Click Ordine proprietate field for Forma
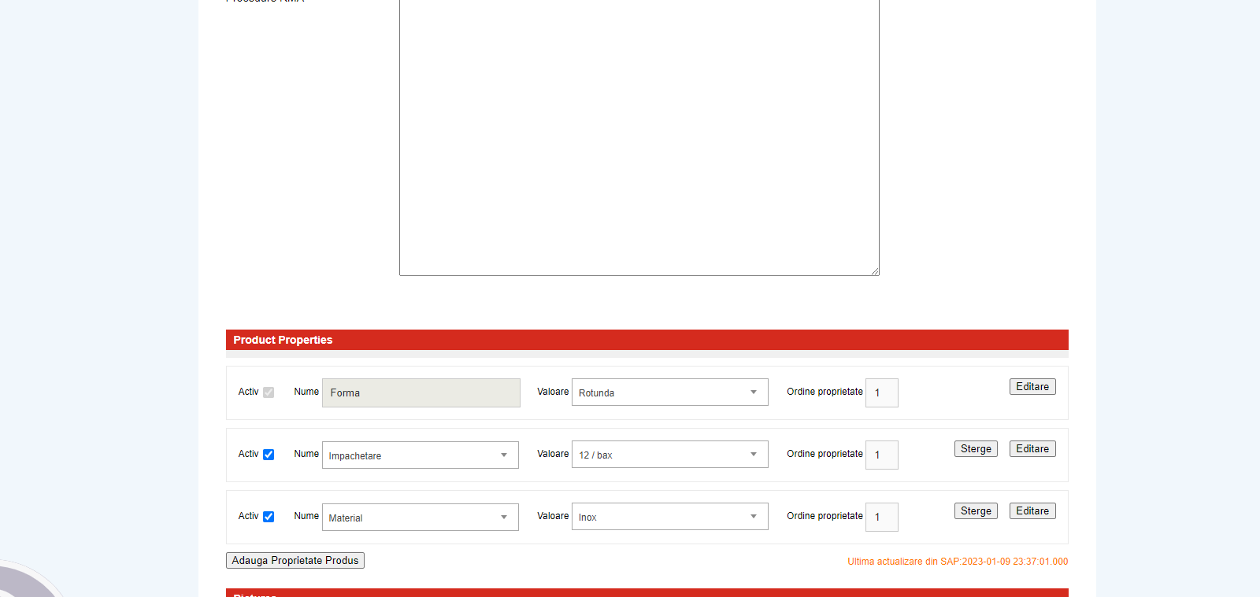The height and width of the screenshot is (597, 1260). point(881,393)
